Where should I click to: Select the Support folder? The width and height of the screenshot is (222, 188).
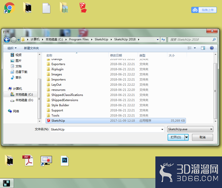pos(116,110)
